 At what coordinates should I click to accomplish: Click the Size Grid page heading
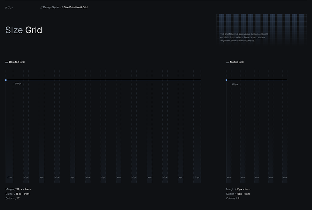coord(24,30)
